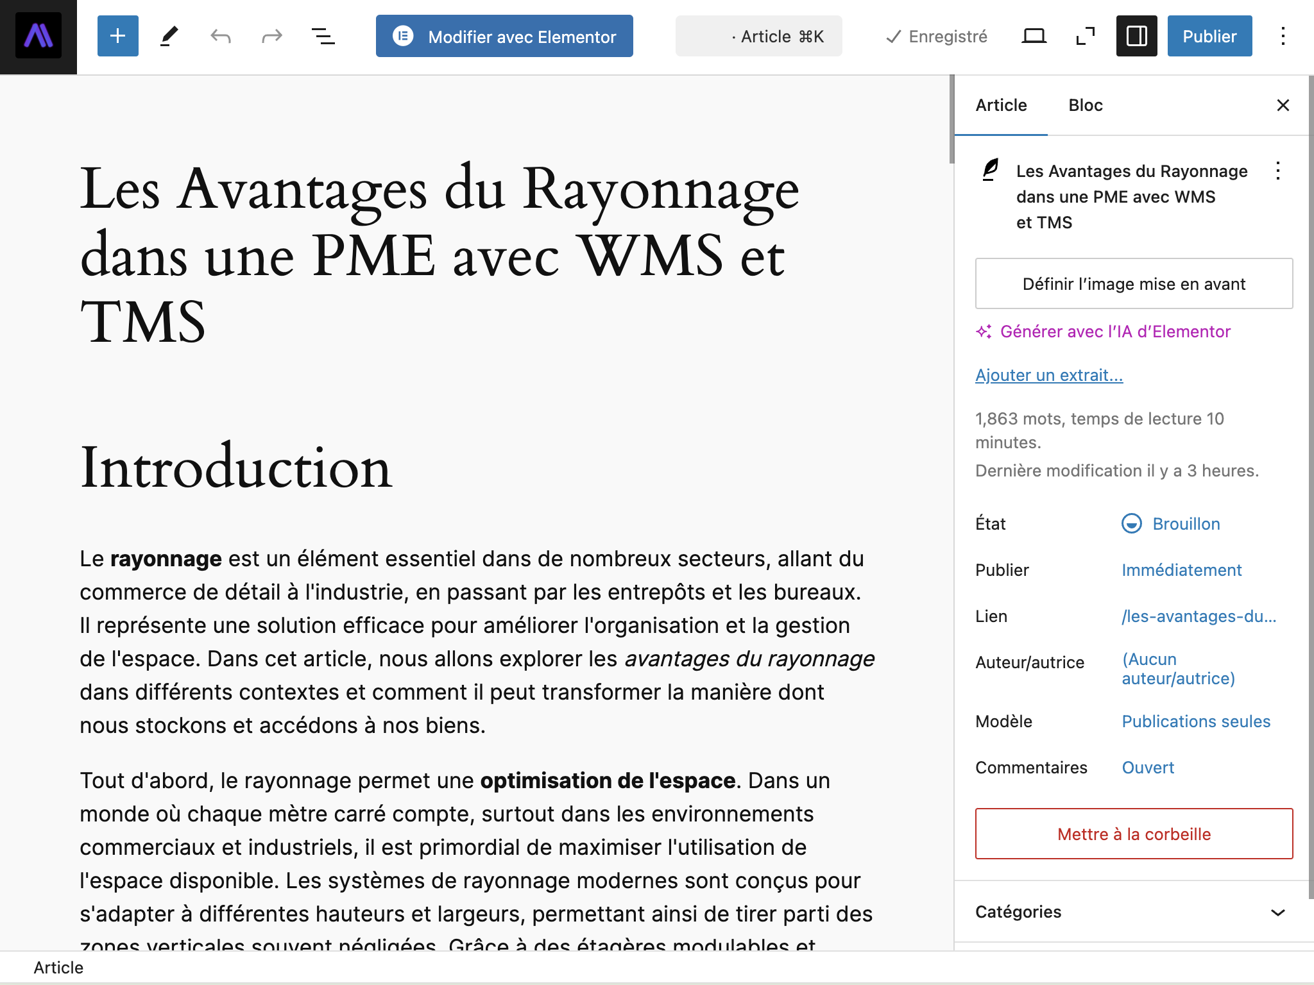The height and width of the screenshot is (985, 1314).
Task: Open the article actions three-dots menu
Action: tap(1277, 171)
